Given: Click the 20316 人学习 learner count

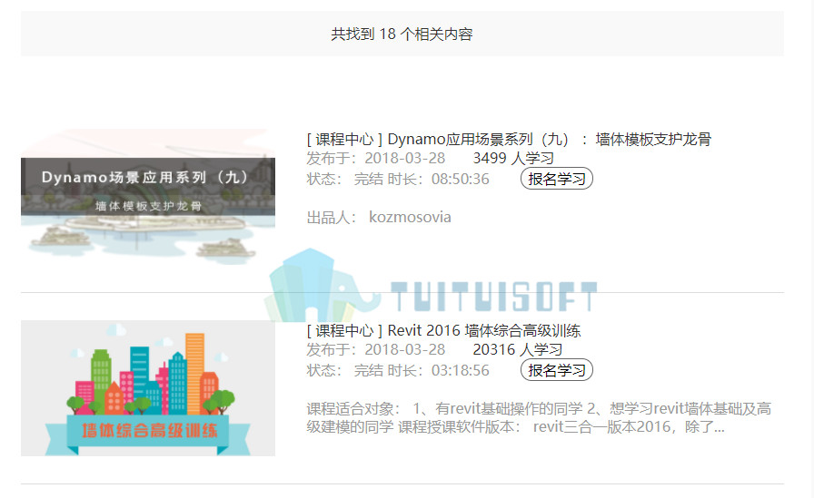Looking at the screenshot, I should 517,350.
